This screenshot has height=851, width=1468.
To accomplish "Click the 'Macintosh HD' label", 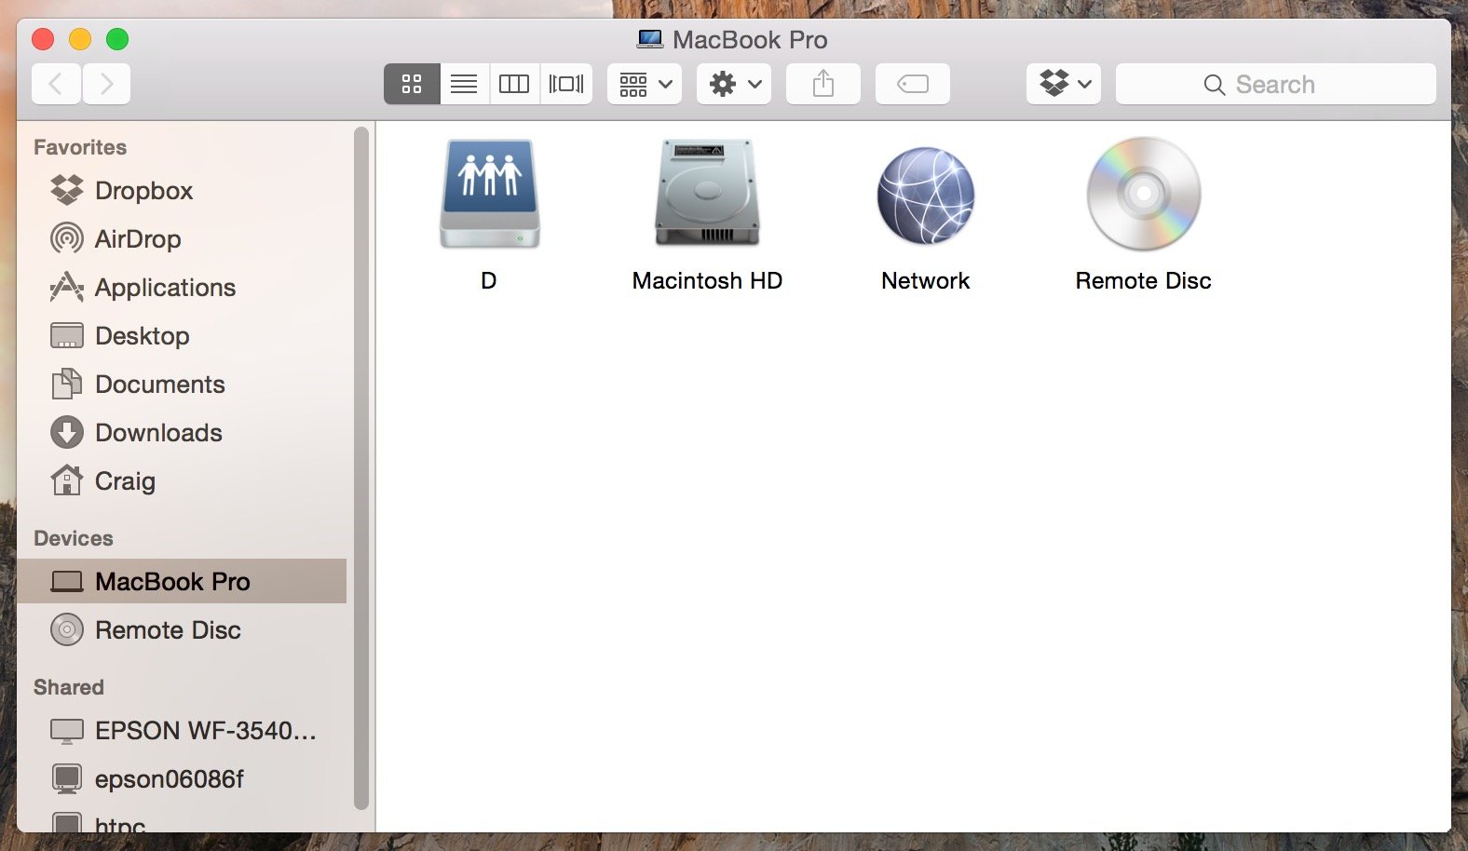I will tap(707, 281).
